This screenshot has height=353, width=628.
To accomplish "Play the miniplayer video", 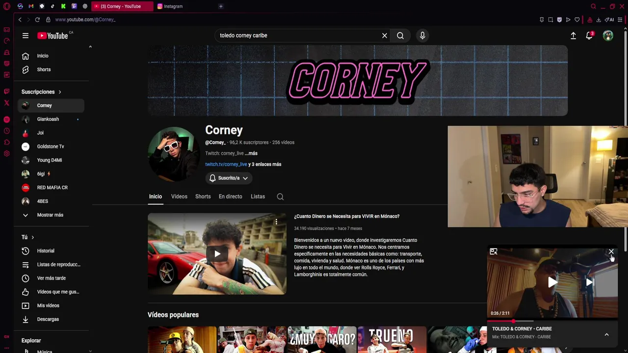I will [x=552, y=282].
